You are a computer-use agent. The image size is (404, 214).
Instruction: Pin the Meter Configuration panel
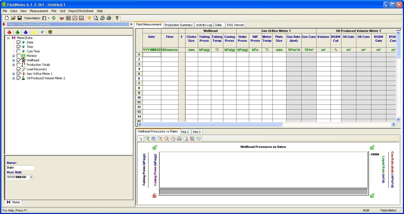coord(4,24)
